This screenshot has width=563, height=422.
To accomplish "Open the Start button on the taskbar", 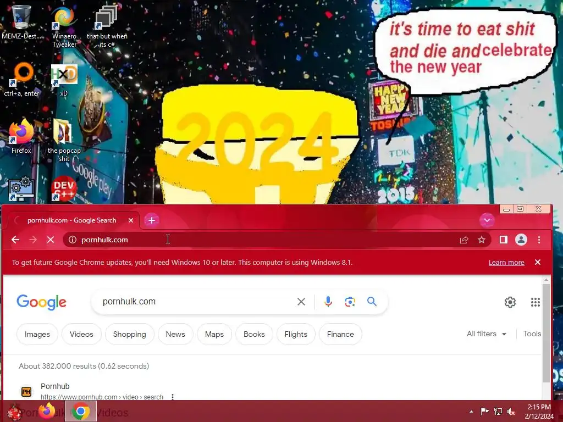I will click(14, 412).
